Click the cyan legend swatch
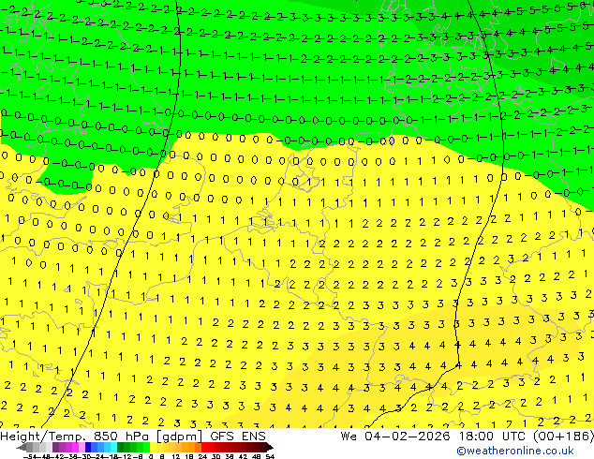 click(113, 447)
